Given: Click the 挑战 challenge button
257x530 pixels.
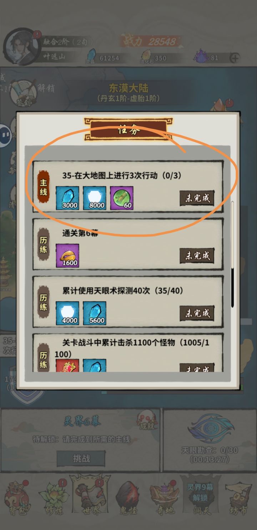Looking at the screenshot, I should 81,458.
